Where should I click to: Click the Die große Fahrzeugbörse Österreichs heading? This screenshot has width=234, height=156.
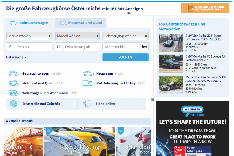53,9
